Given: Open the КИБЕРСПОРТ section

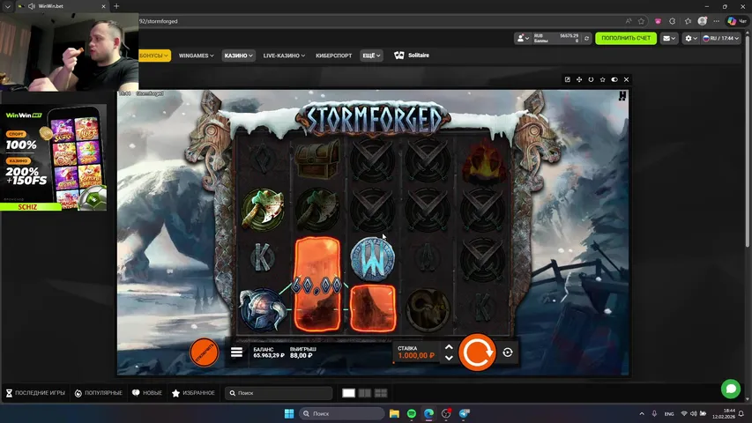Looking at the screenshot, I should pos(334,56).
